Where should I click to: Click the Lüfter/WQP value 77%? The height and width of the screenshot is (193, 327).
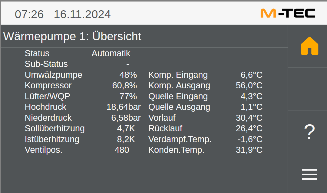point(128,97)
